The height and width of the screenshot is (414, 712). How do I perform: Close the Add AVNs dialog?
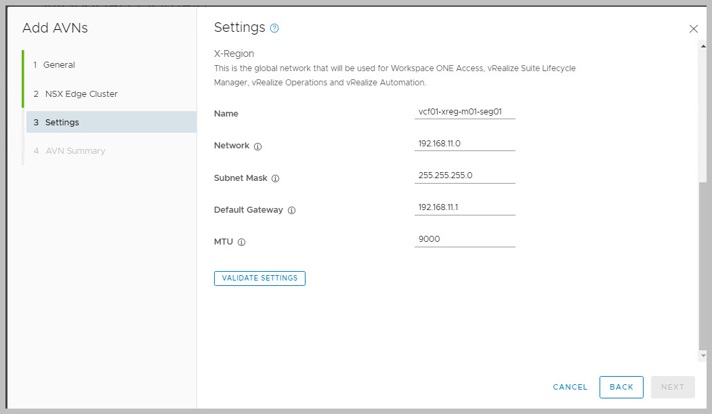click(693, 28)
